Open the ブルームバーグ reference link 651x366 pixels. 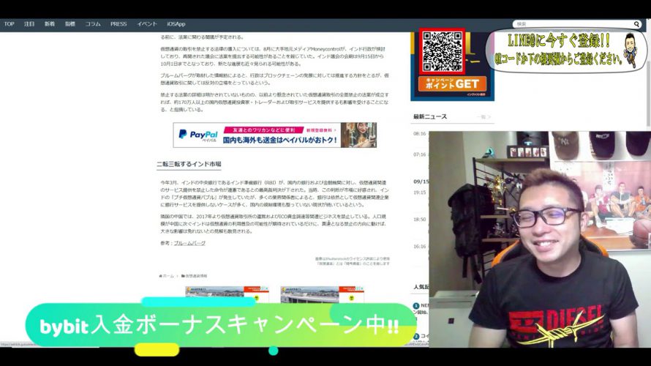click(189, 243)
